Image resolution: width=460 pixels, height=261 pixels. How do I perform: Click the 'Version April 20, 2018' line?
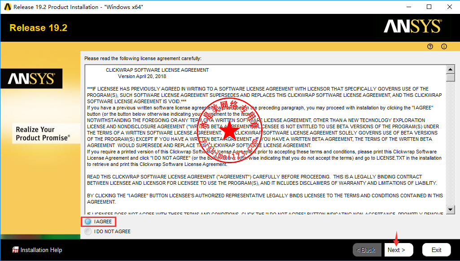click(x=142, y=76)
